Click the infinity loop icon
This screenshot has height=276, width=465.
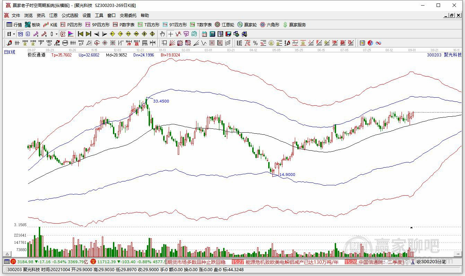378,43
